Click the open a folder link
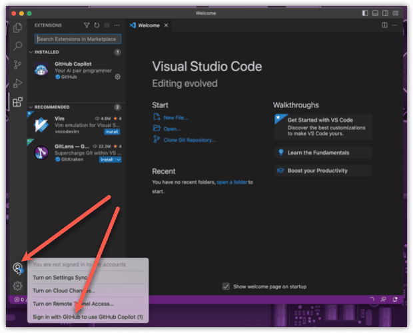The image size is (413, 333). pyautogui.click(x=232, y=182)
